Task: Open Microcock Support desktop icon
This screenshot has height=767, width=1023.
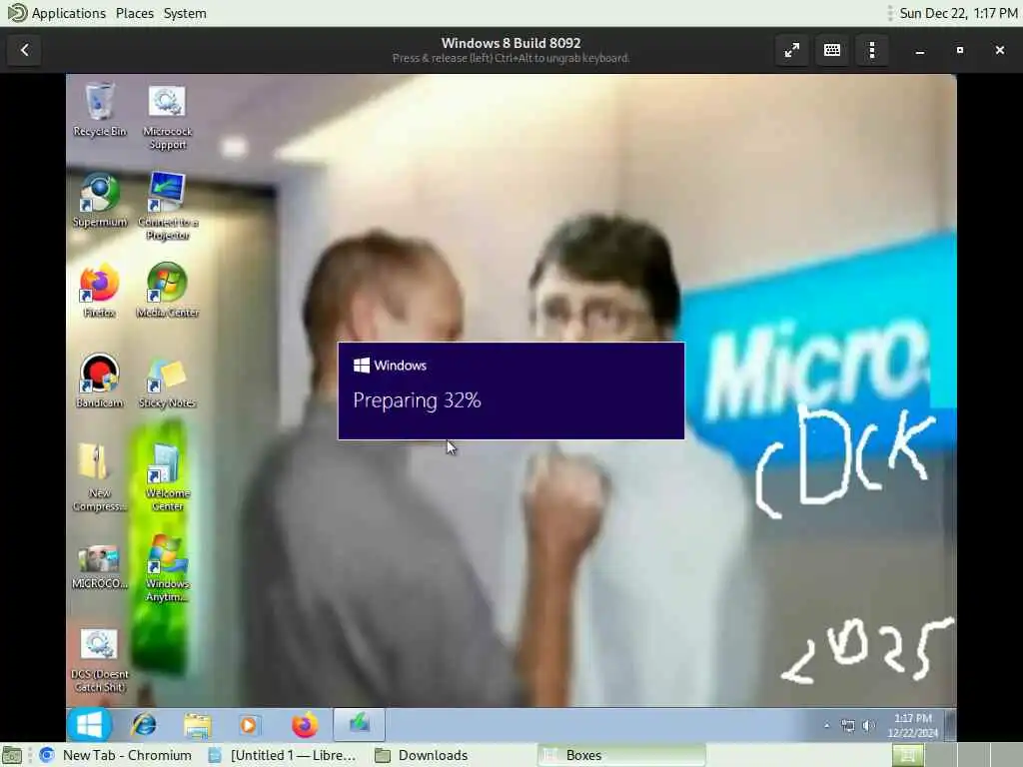Action: 168,117
